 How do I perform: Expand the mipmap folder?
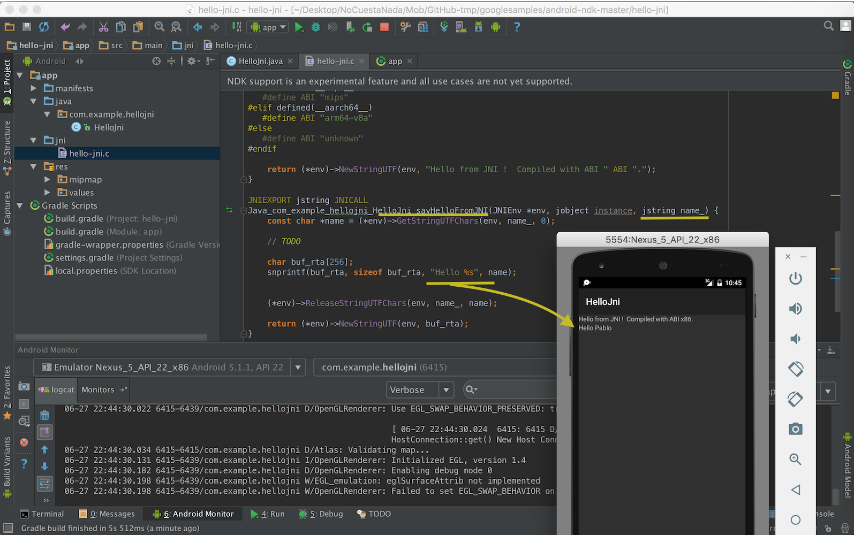(47, 180)
